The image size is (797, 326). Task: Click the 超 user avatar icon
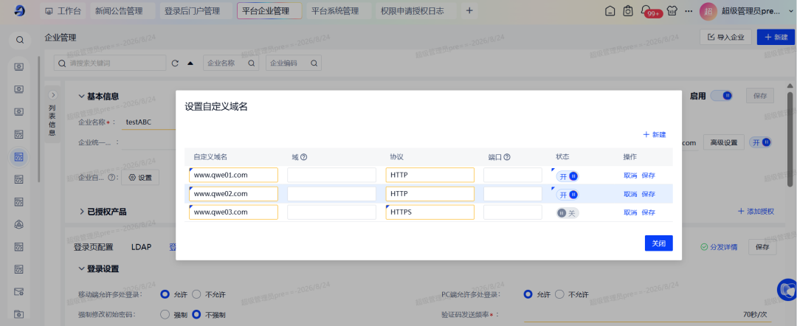pyautogui.click(x=708, y=11)
